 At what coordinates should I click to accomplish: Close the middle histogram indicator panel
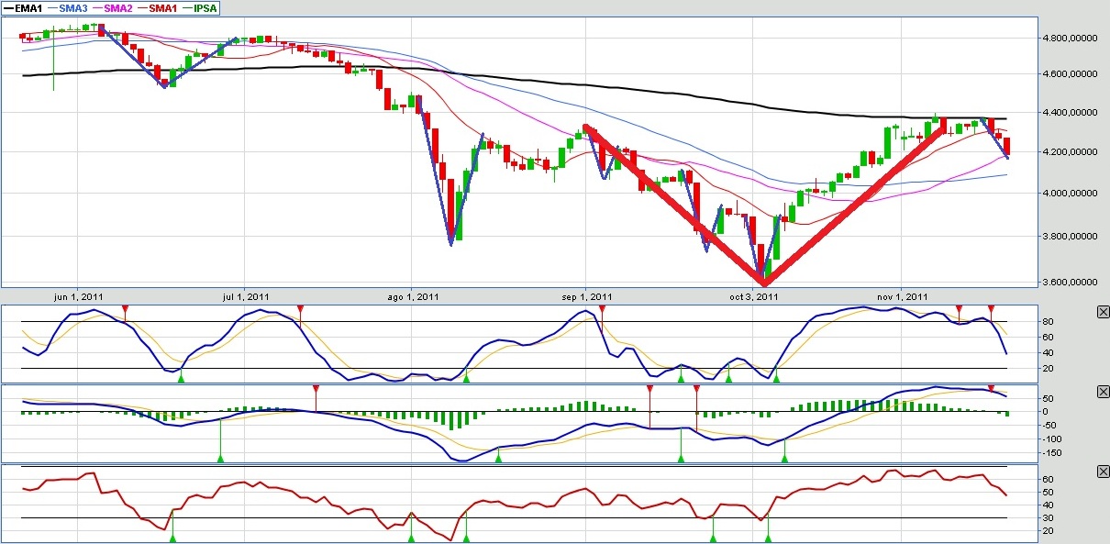click(1103, 392)
